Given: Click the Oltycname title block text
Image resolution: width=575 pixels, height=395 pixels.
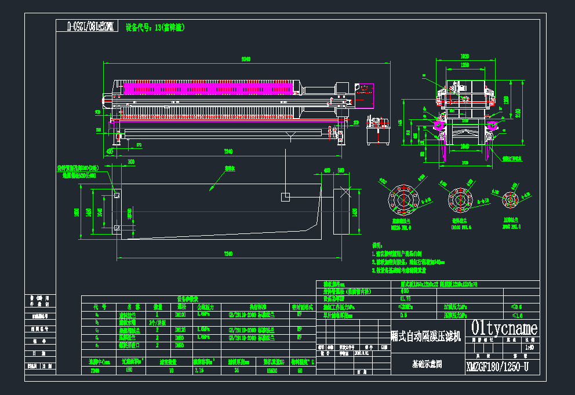Looking at the screenshot, I should (504, 328).
